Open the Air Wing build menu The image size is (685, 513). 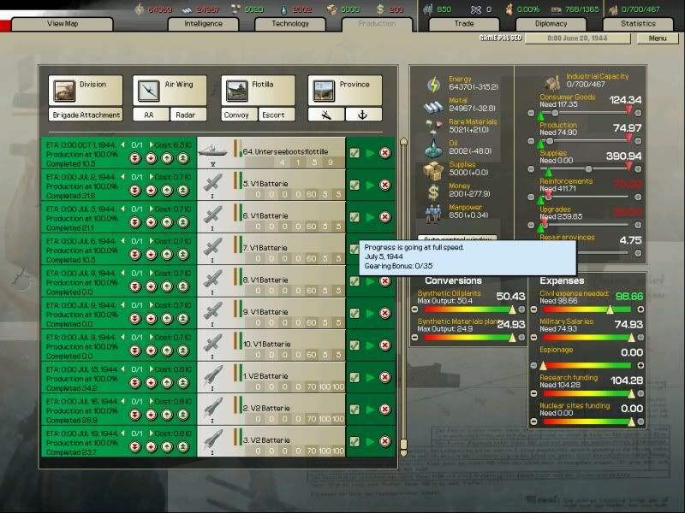click(171, 90)
